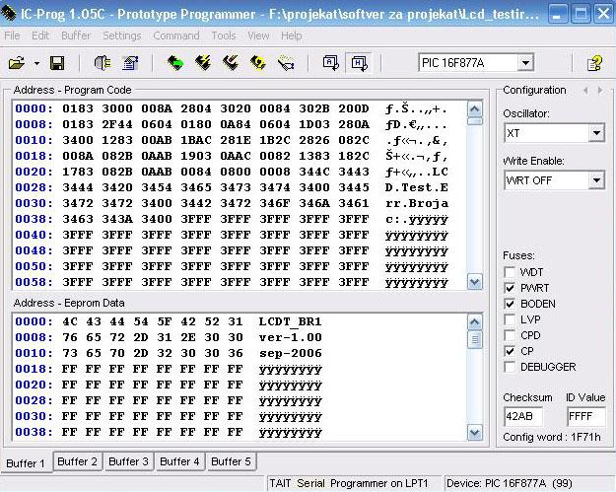Open the PIC 16F877A device dropdown
Viewport: 616px width, 492px height.
tap(525, 63)
